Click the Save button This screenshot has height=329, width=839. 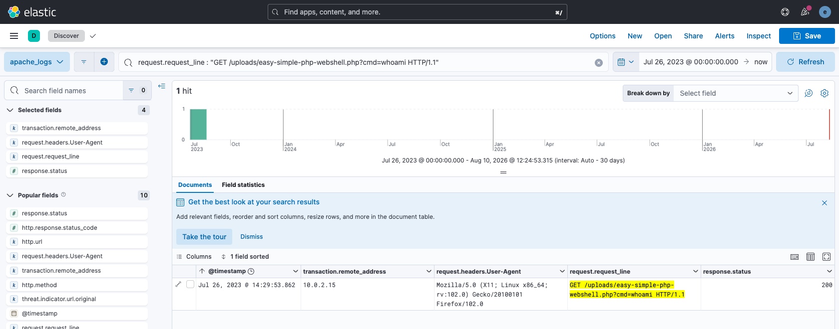807,36
